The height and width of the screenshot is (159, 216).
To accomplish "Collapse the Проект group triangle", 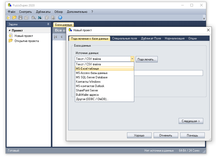I will click(9, 30).
